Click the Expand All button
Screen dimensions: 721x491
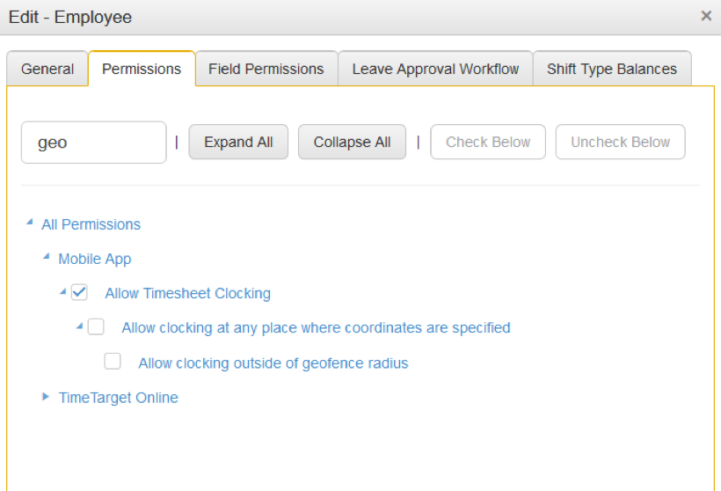(238, 142)
